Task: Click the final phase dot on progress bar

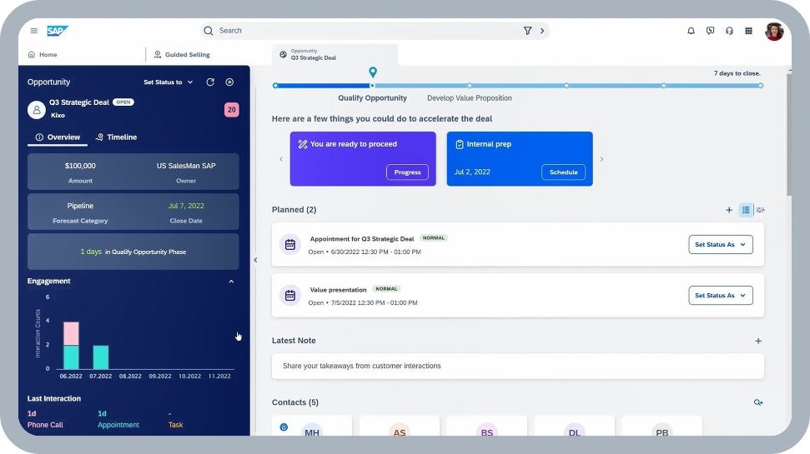Action: click(x=761, y=86)
